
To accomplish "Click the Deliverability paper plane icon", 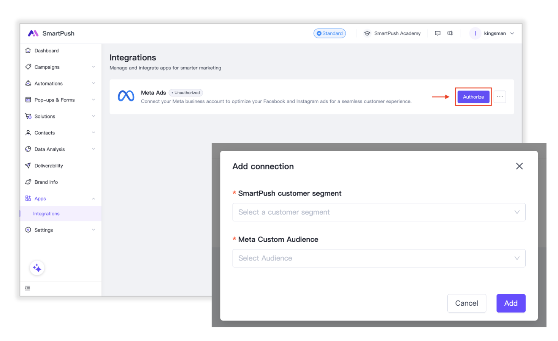I will point(28,166).
